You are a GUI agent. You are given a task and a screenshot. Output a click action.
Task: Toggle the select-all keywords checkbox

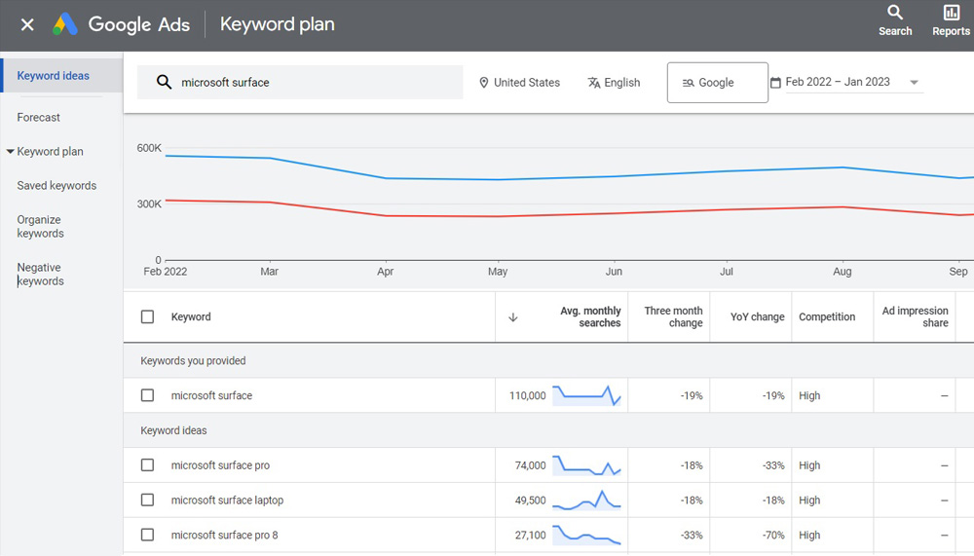(x=147, y=316)
